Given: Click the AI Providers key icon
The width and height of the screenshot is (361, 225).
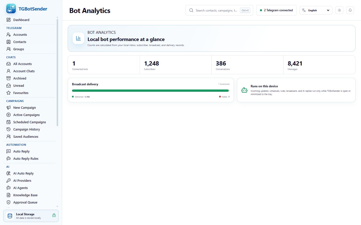Looking at the screenshot, I should [x=9, y=180].
